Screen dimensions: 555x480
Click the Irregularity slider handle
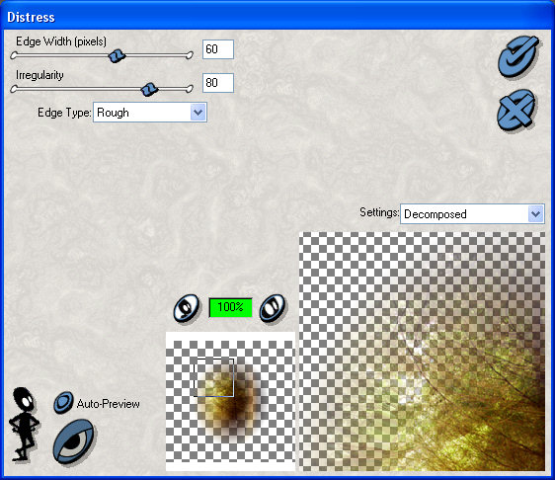click(149, 89)
